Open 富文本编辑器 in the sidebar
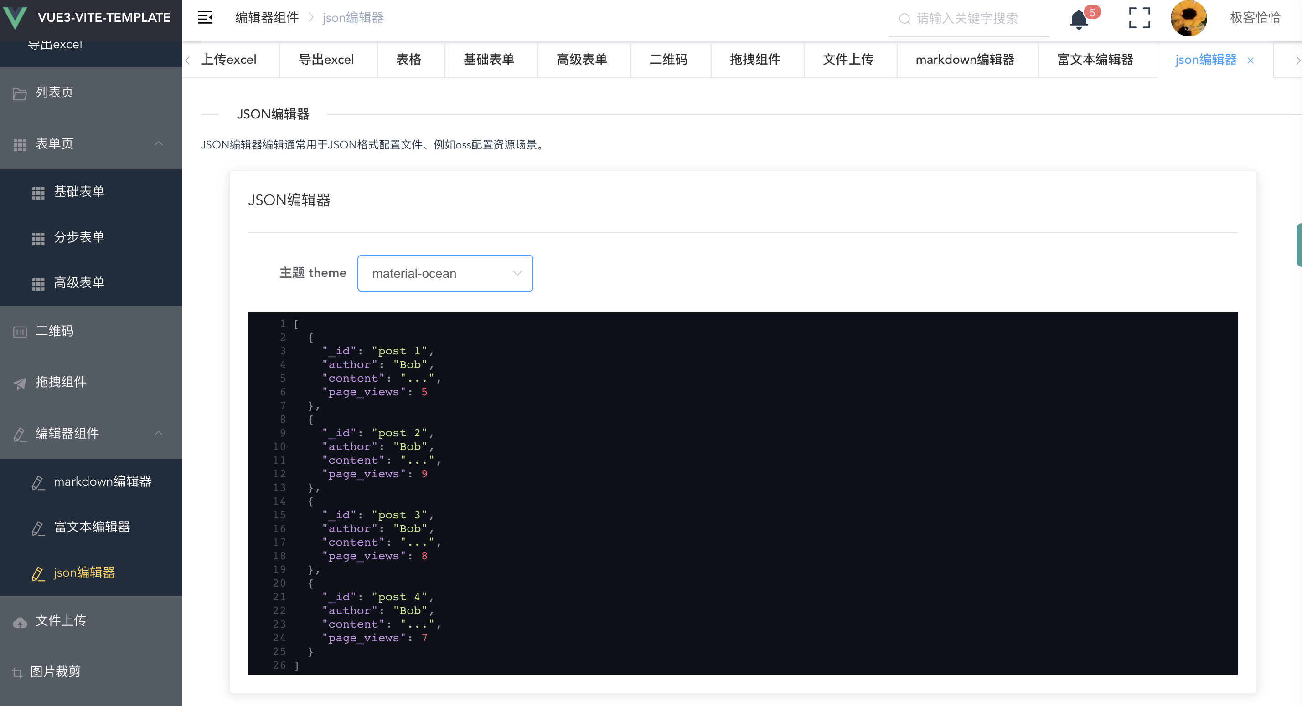 point(91,527)
